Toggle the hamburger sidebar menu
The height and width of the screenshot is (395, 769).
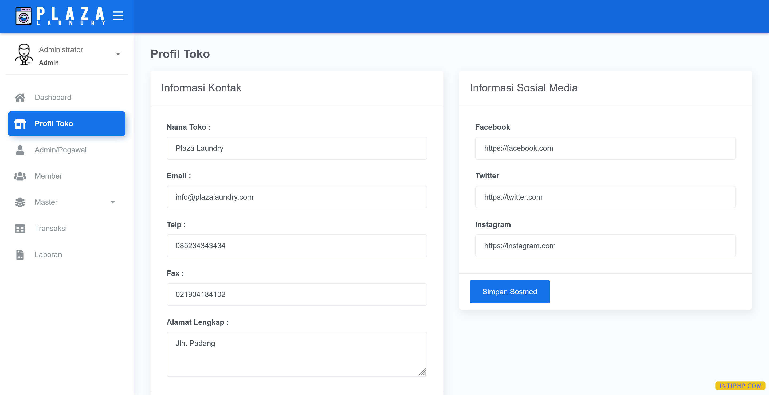pos(118,16)
